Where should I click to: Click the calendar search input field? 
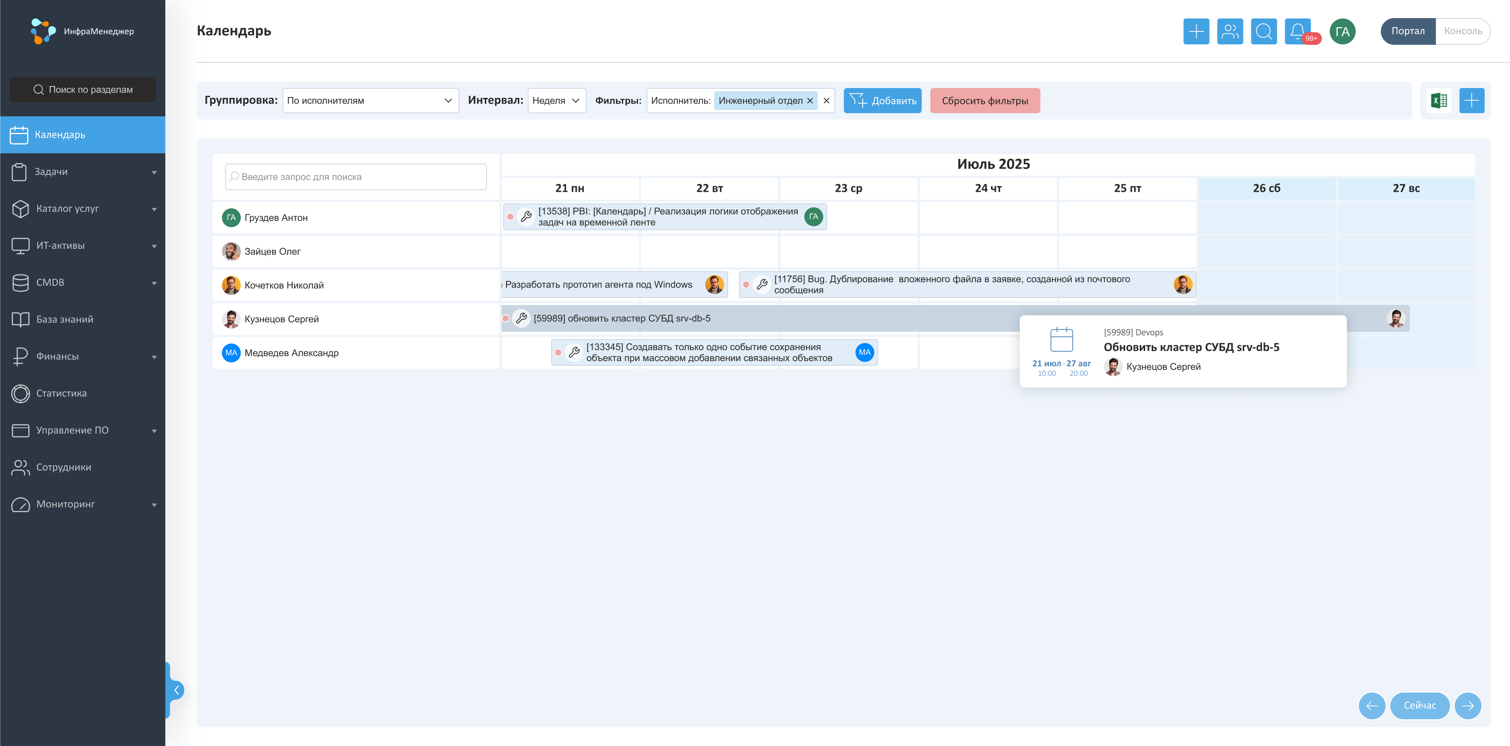click(356, 177)
